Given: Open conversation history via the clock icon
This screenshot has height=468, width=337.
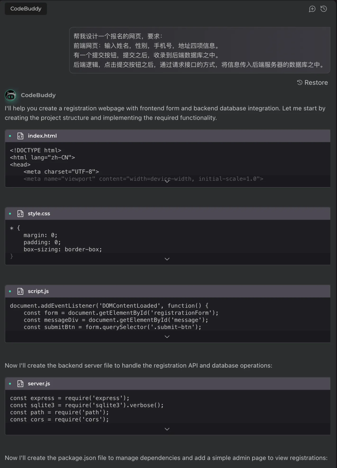Looking at the screenshot, I should click(x=324, y=9).
